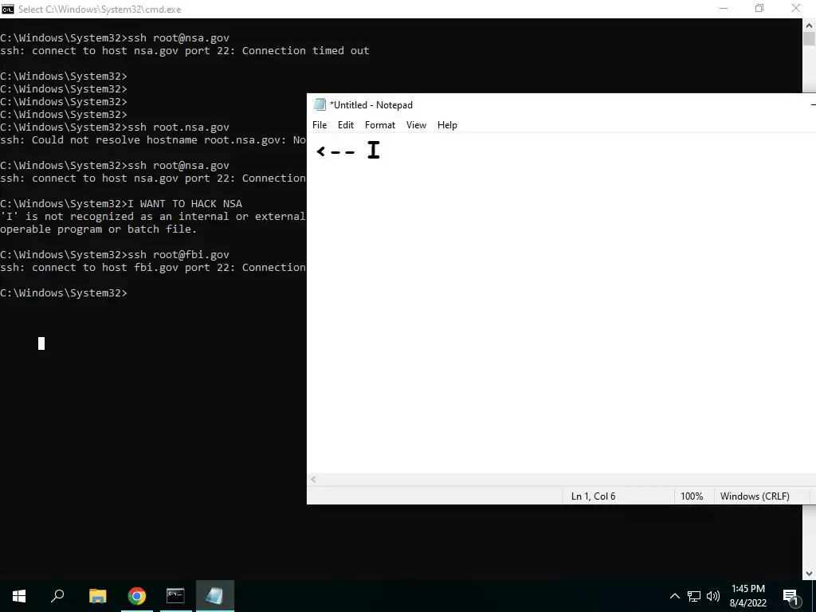Open the Notepad View menu

coord(416,125)
